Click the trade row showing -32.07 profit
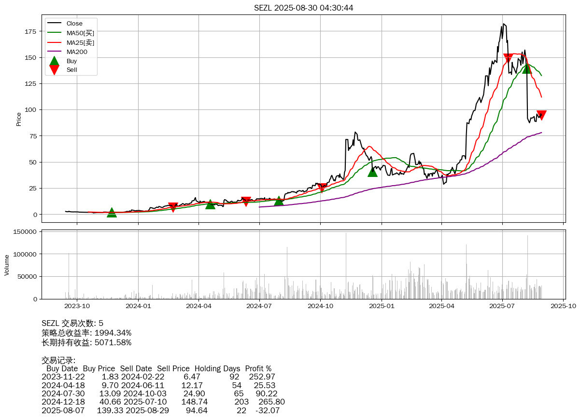This screenshot has height=419, width=581. (x=160, y=410)
